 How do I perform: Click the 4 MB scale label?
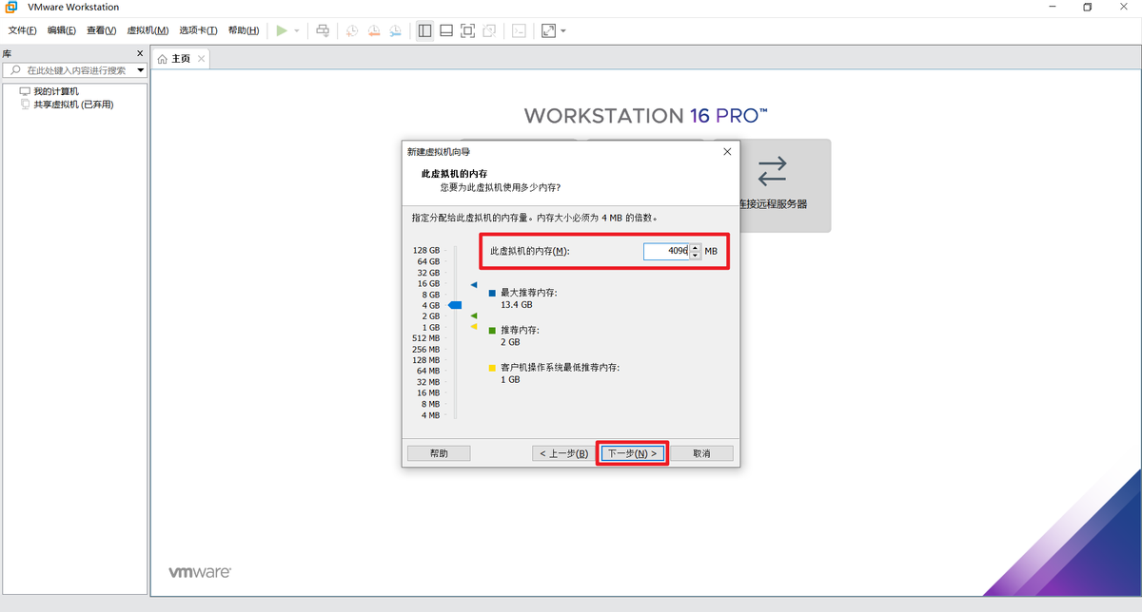(x=431, y=415)
